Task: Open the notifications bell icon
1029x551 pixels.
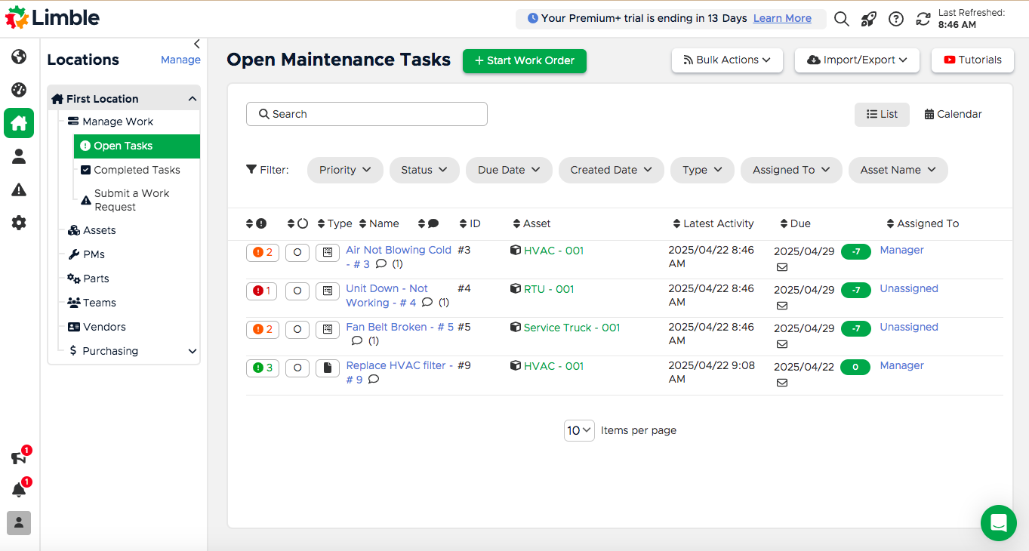Action: coord(19,491)
